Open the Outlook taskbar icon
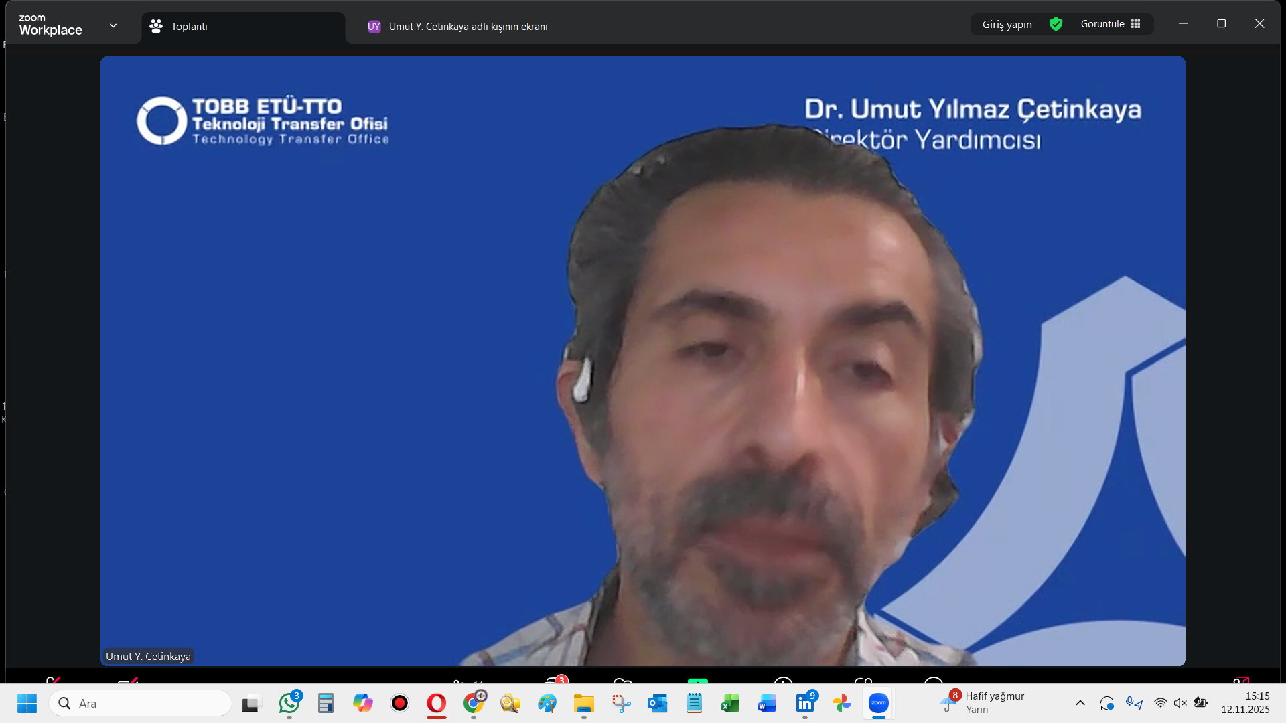Viewport: 1286px width, 723px height. pos(657,703)
